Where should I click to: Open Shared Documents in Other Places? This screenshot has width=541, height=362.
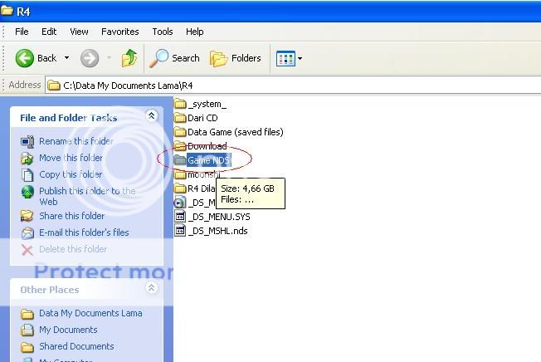point(76,346)
